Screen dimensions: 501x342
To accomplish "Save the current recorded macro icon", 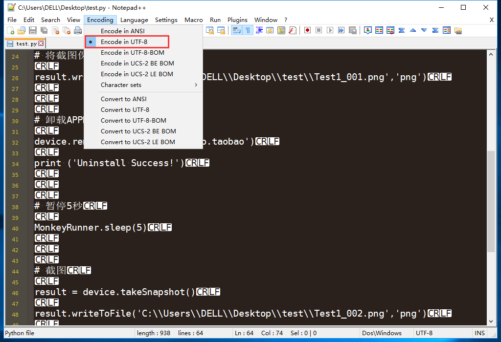I will 353,31.
